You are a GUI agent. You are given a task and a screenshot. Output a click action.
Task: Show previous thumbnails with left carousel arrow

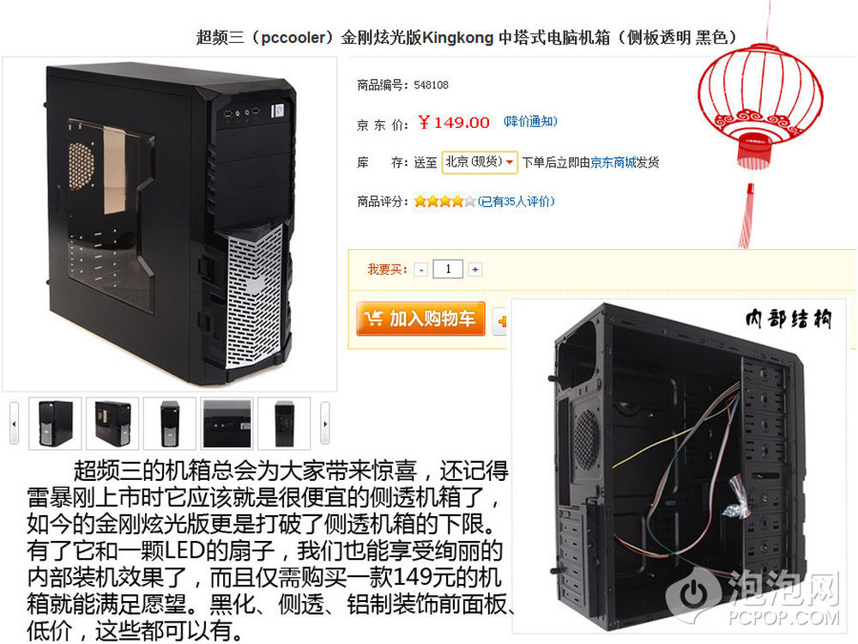click(15, 423)
